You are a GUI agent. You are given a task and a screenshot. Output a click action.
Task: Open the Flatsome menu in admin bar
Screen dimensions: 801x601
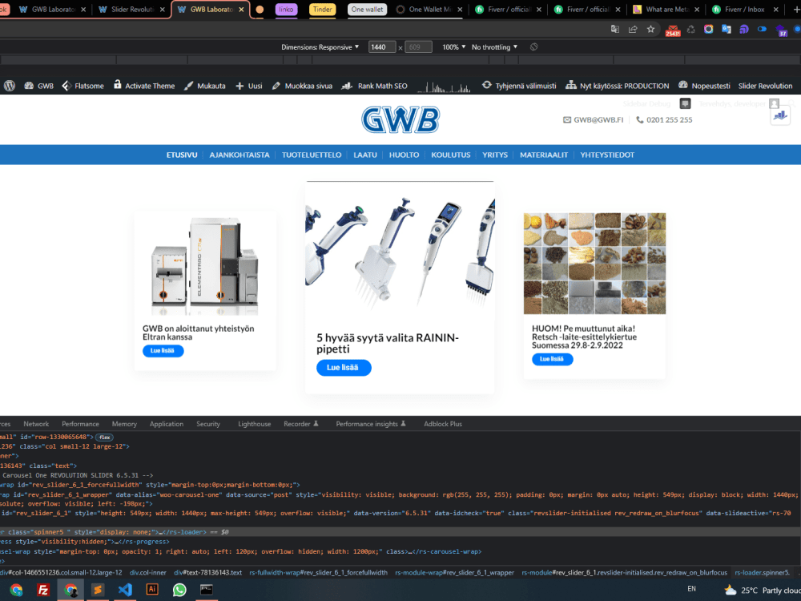(83, 86)
